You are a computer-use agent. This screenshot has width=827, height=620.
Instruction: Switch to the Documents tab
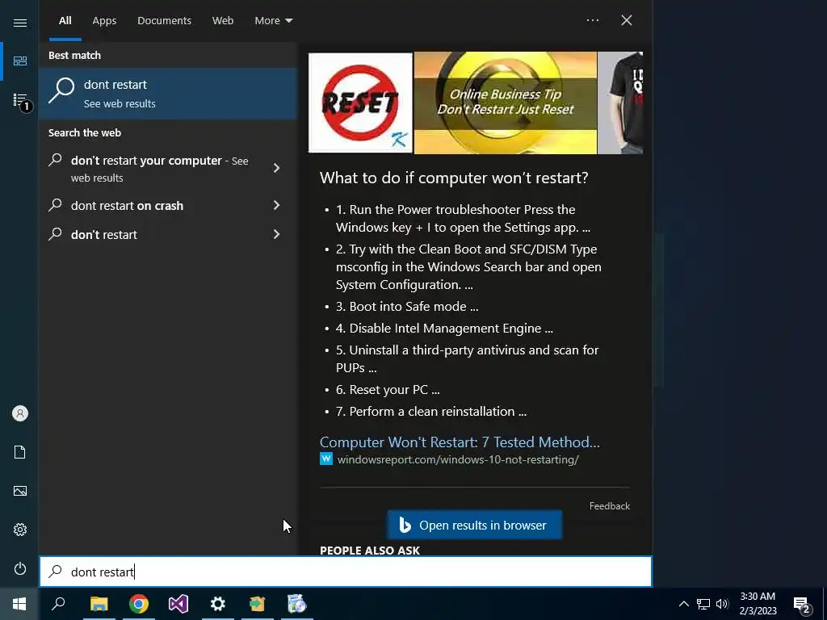164,20
